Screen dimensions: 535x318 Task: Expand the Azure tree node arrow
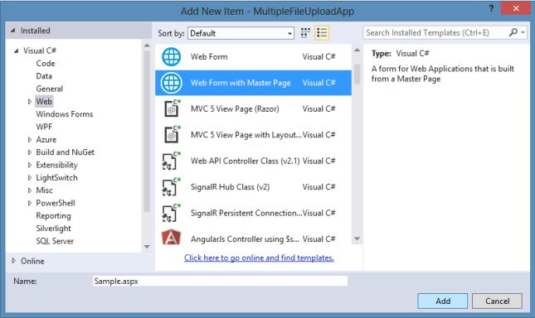click(30, 140)
